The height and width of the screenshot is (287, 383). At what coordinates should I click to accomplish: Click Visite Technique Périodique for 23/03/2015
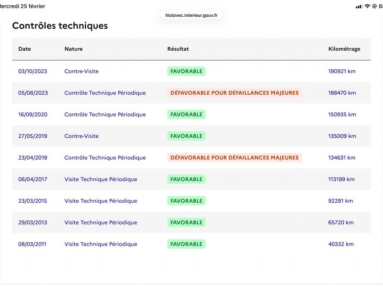101,201
